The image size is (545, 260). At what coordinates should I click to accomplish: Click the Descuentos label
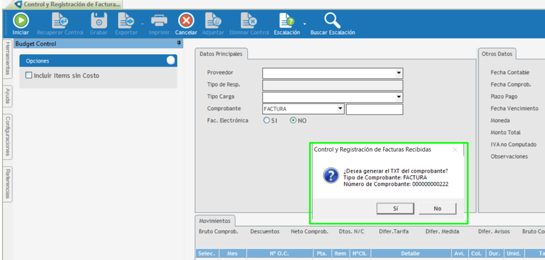(265, 231)
